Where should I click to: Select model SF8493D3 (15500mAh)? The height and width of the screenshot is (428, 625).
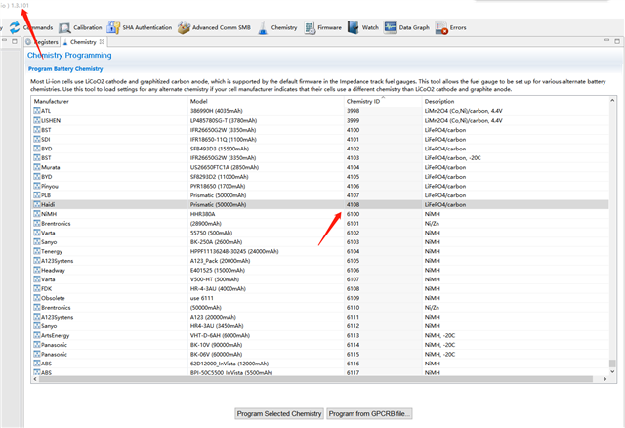pyautogui.click(x=219, y=149)
